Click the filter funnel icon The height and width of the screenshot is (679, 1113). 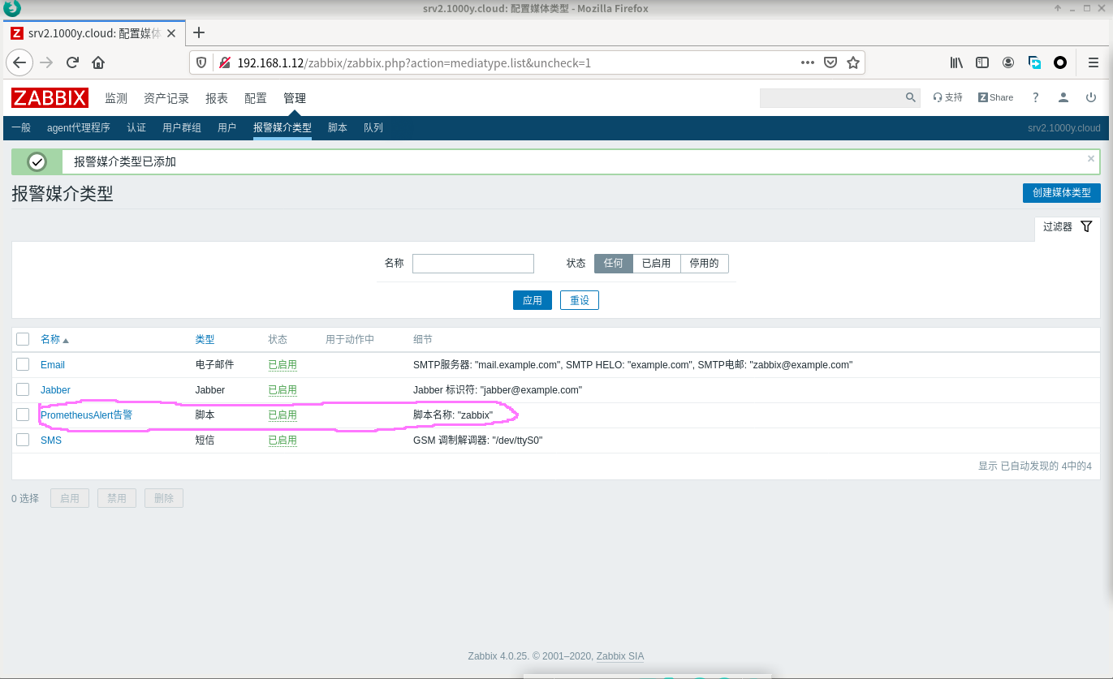[x=1086, y=227]
